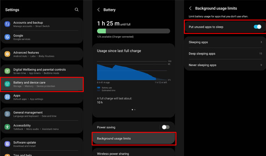Select the Advanced features gear icon

[7, 54]
